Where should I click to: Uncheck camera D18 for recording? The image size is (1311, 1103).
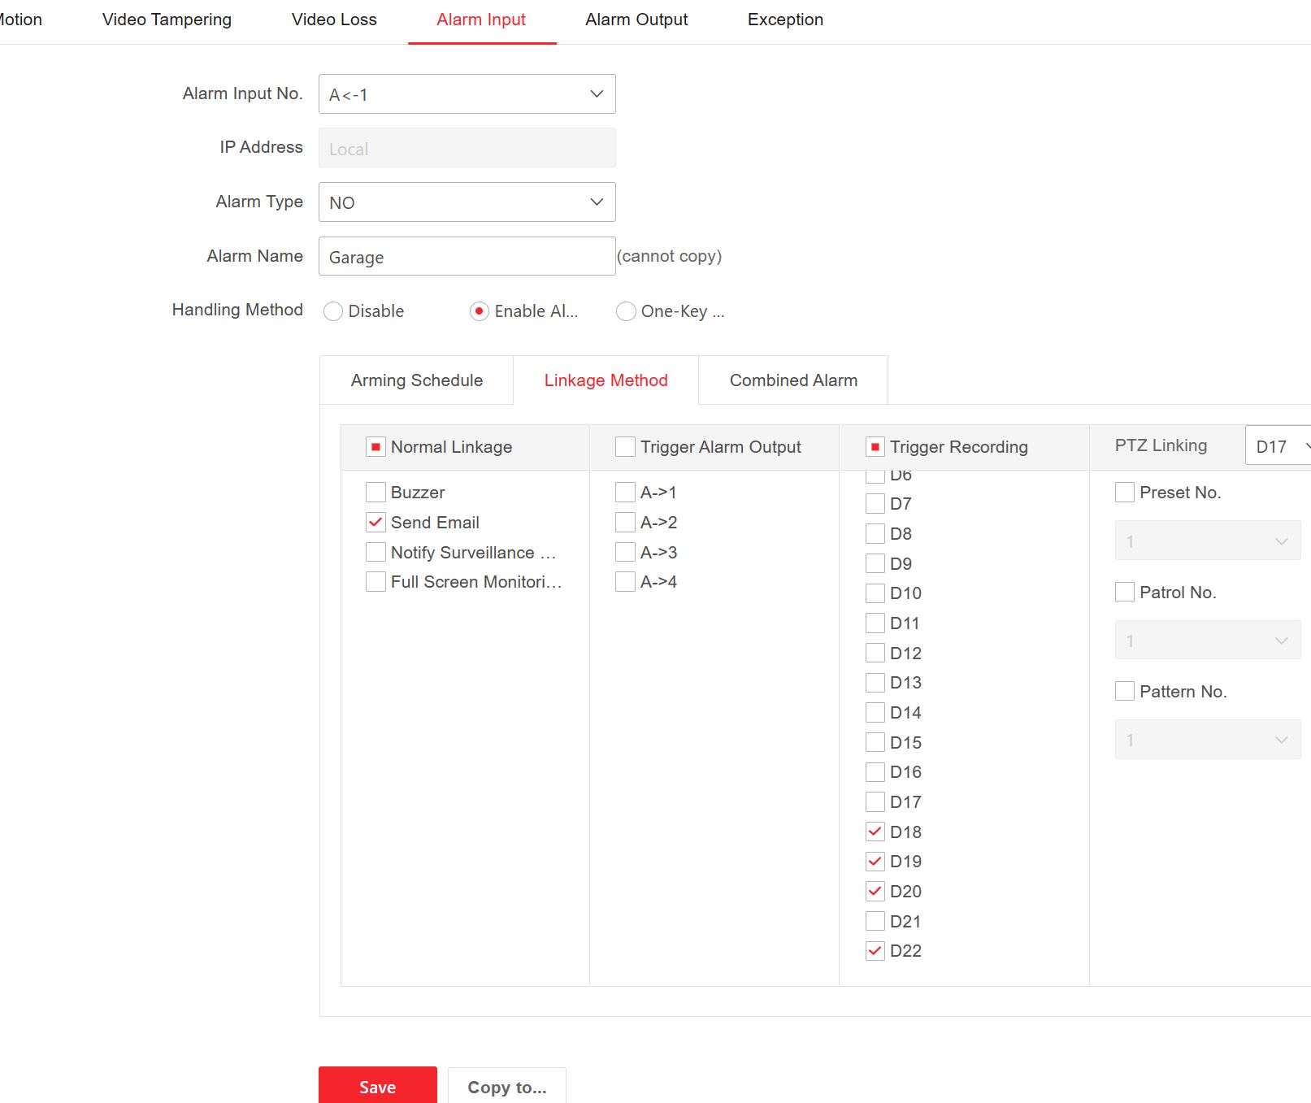click(875, 832)
